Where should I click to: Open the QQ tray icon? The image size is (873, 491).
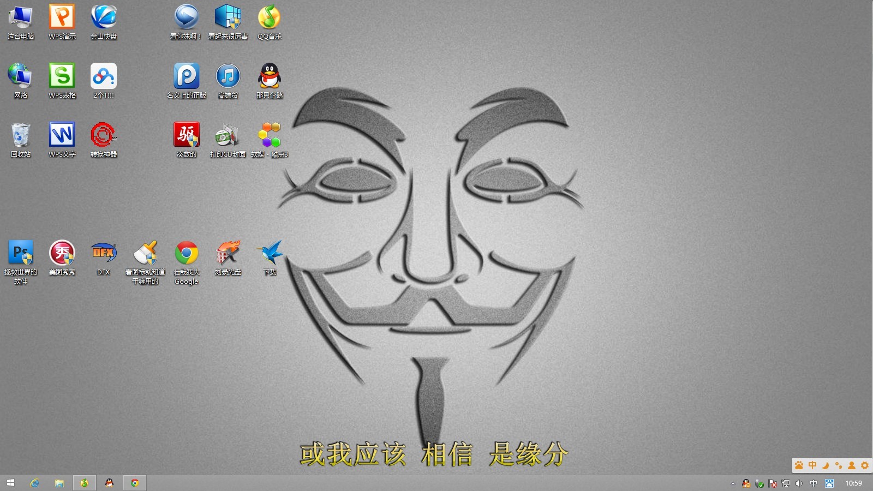tap(746, 483)
